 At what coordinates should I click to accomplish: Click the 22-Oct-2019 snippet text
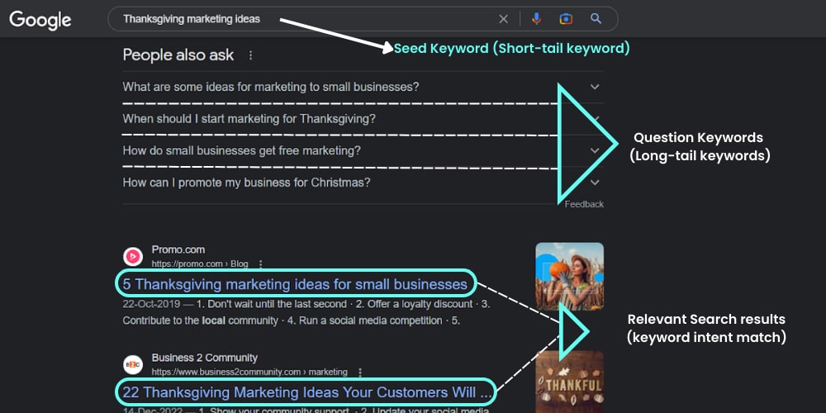click(306, 312)
